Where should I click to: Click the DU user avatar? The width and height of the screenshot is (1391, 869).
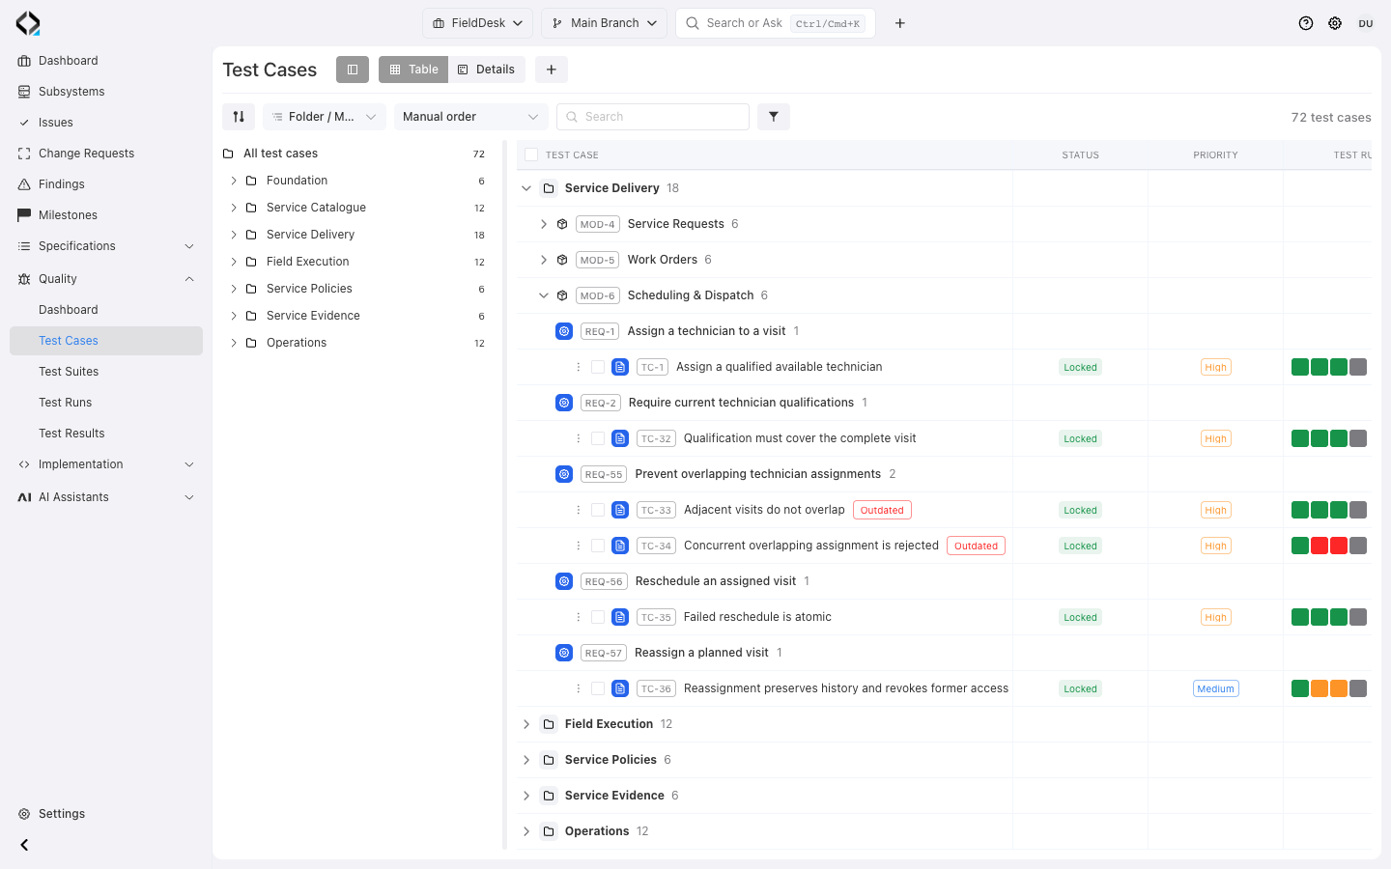tap(1366, 23)
